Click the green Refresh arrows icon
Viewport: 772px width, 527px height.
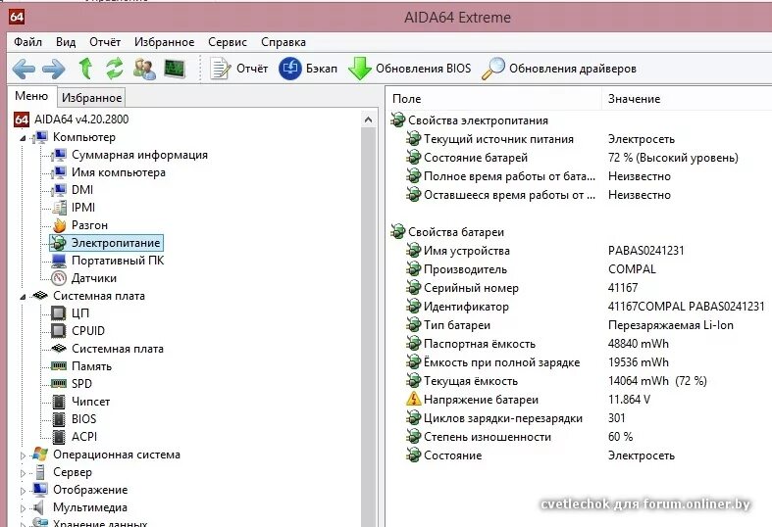click(115, 69)
